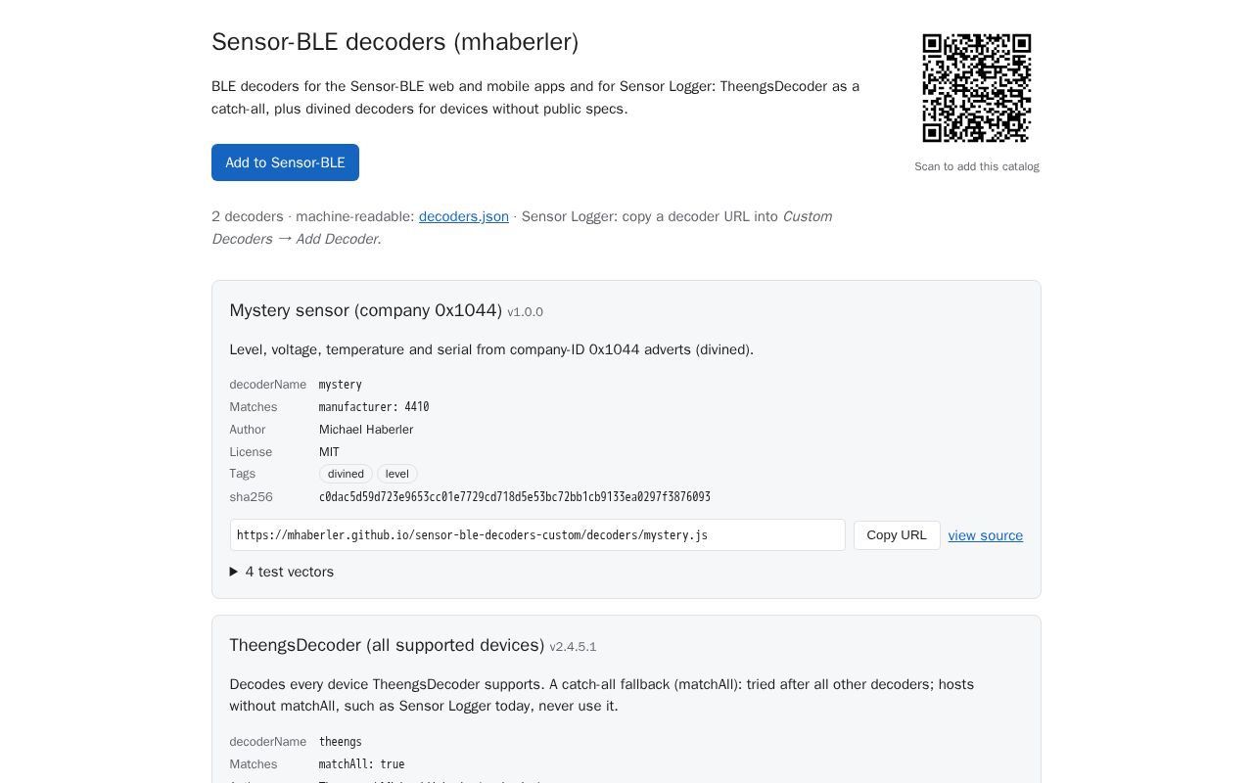Image resolution: width=1253 pixels, height=783 pixels.
Task: Click the TheengsDecoder (all supported devices) heading
Action: [387, 645]
